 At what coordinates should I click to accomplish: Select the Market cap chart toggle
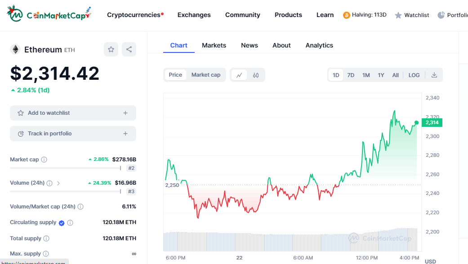[206, 75]
